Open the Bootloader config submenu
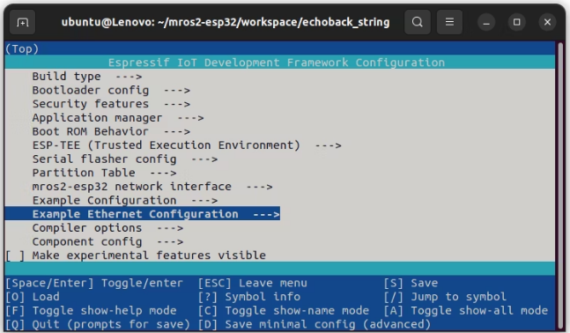Viewport: 570px width, 333px height. (x=111, y=91)
